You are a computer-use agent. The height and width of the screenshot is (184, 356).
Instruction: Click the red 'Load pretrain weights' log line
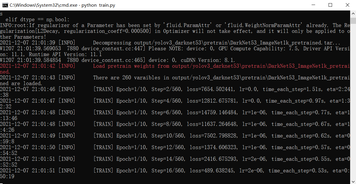click(x=175, y=66)
